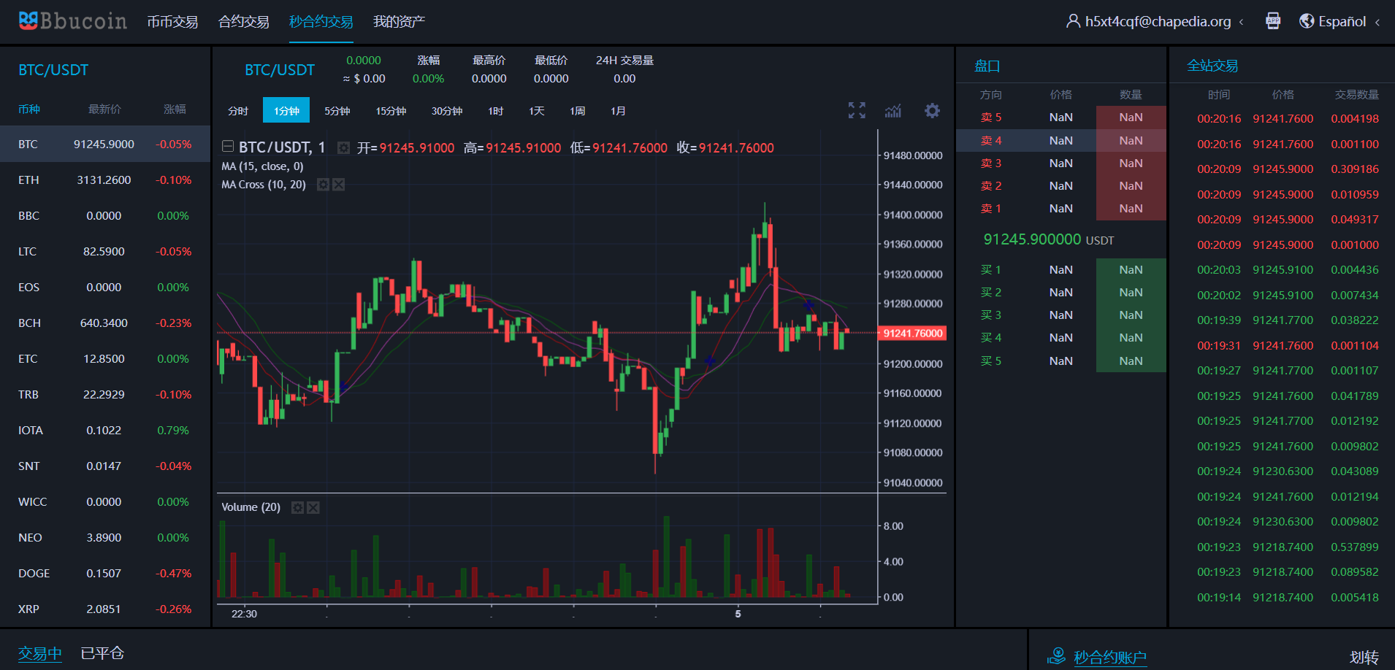Select the 1天 chart interval
The width and height of the screenshot is (1395, 670).
(x=537, y=111)
